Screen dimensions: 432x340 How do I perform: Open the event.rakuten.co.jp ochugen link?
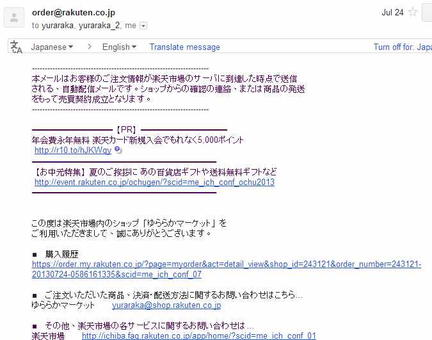[x=155, y=182]
